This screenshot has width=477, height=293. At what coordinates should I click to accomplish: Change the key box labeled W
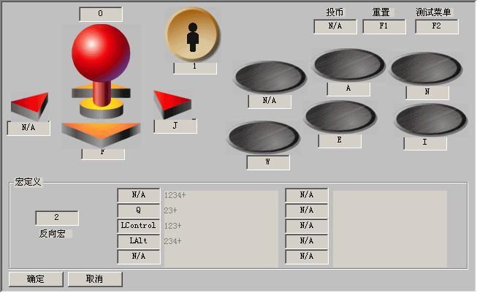[x=268, y=162]
